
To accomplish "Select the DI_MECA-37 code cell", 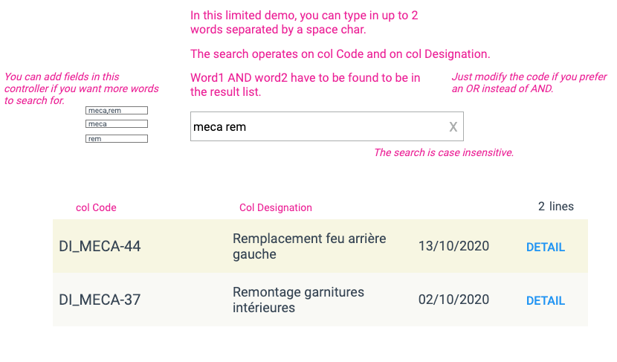I will tap(100, 300).
